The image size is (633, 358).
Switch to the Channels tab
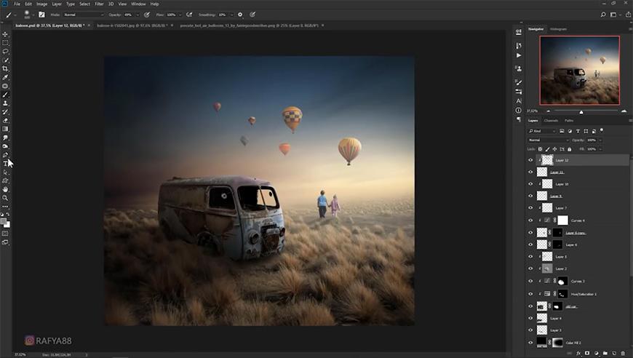tap(551, 120)
